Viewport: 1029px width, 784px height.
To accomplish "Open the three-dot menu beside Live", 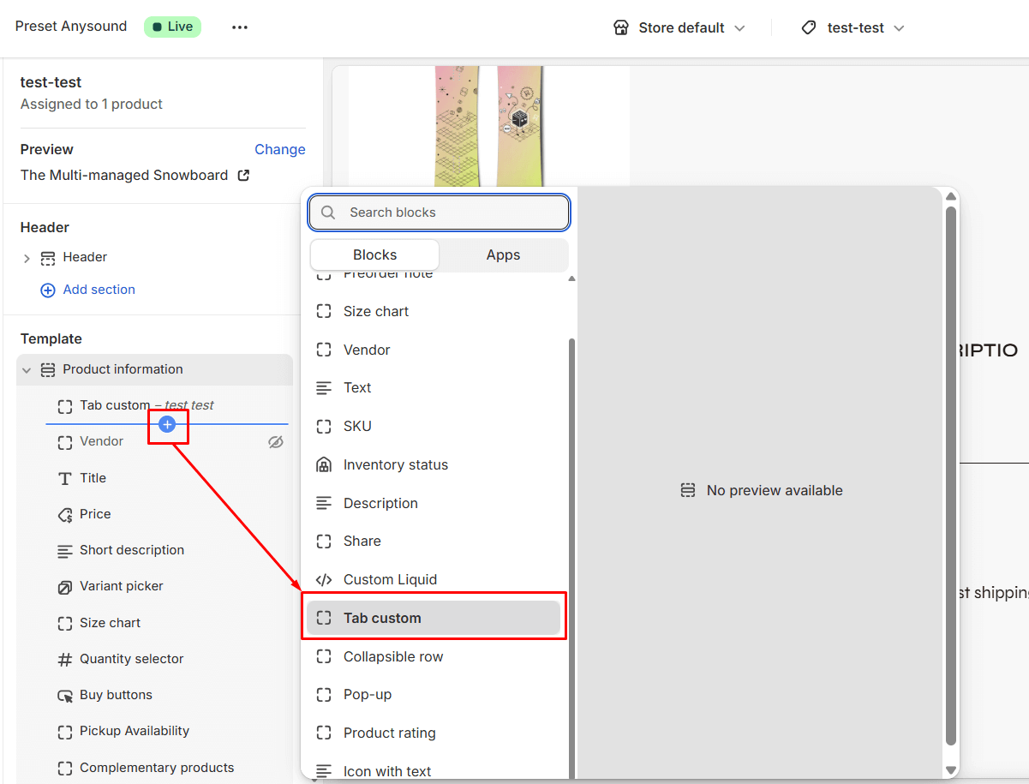I will click(x=240, y=27).
